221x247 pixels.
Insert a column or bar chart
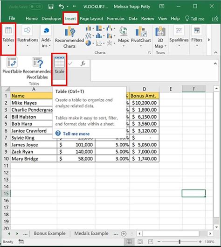[90, 28]
